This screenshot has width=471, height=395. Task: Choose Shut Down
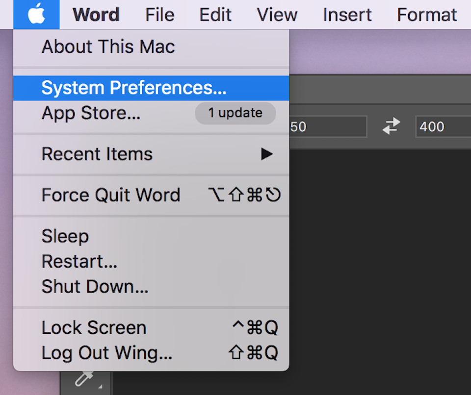click(x=95, y=287)
